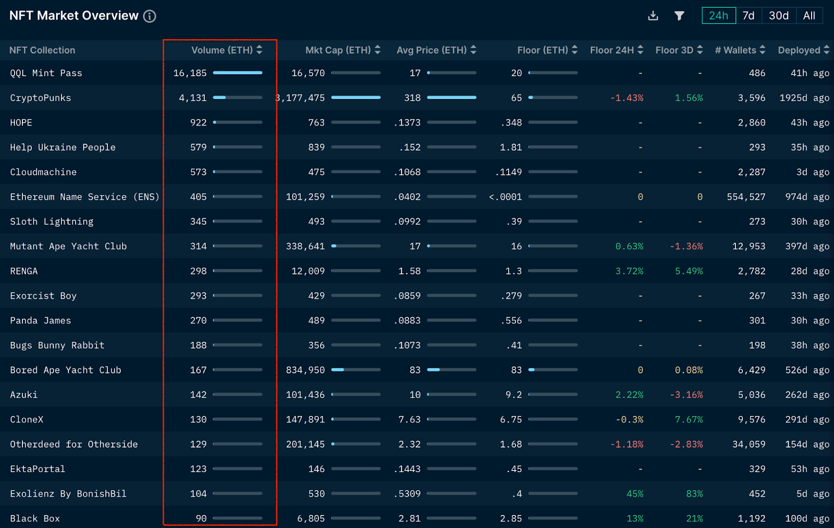Click Otherdeed market cap 201,145
This screenshot has height=528, width=834.
305,444
